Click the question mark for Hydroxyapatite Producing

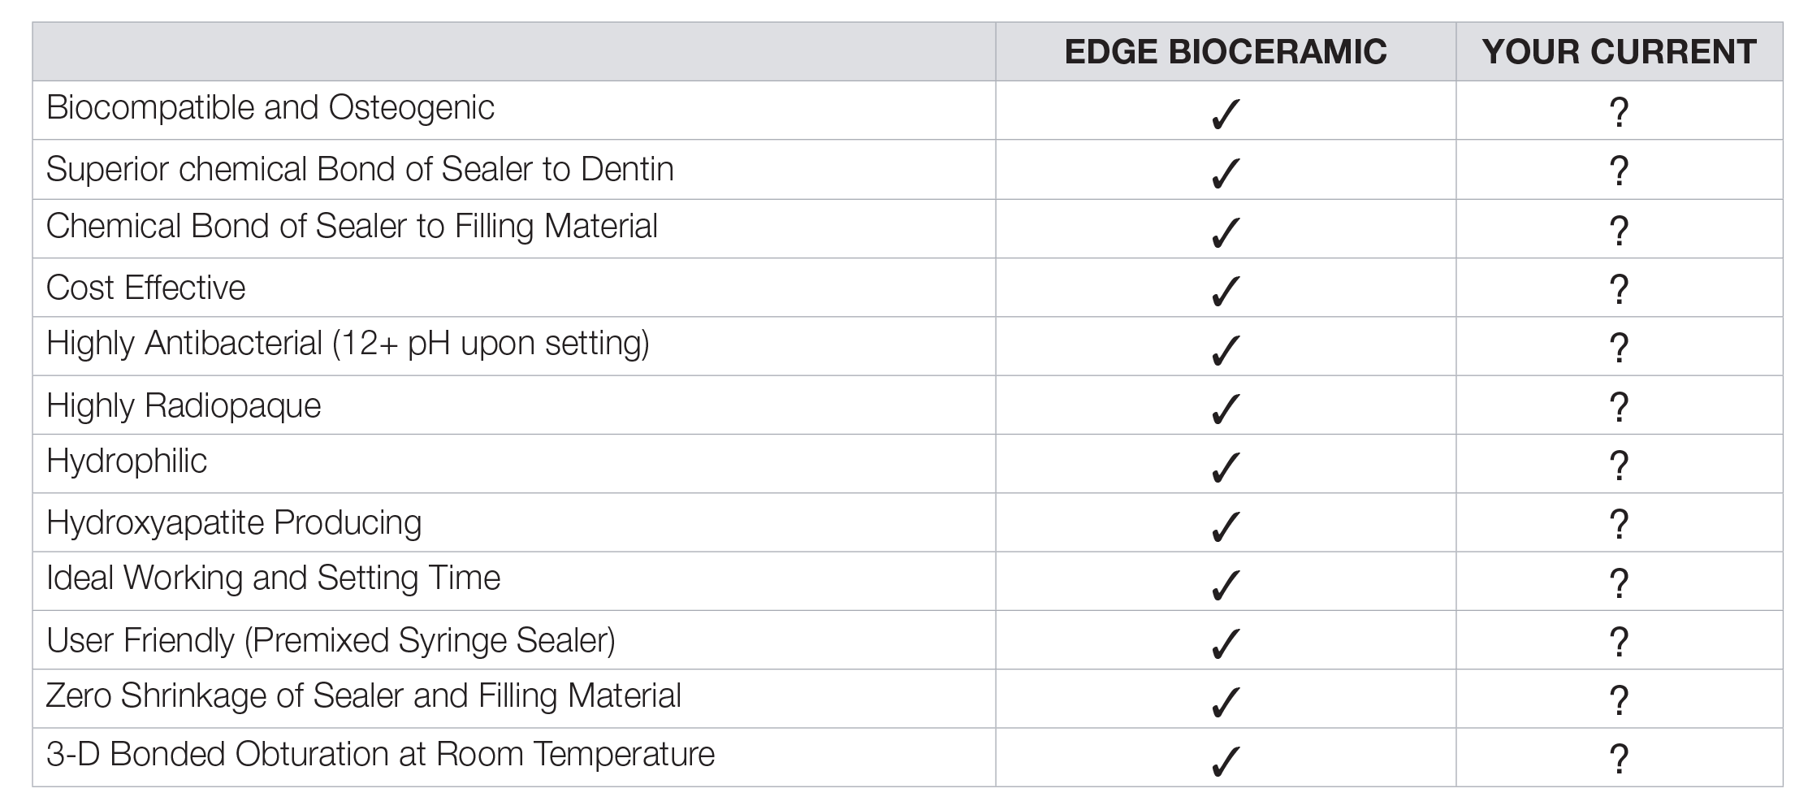[1618, 524]
